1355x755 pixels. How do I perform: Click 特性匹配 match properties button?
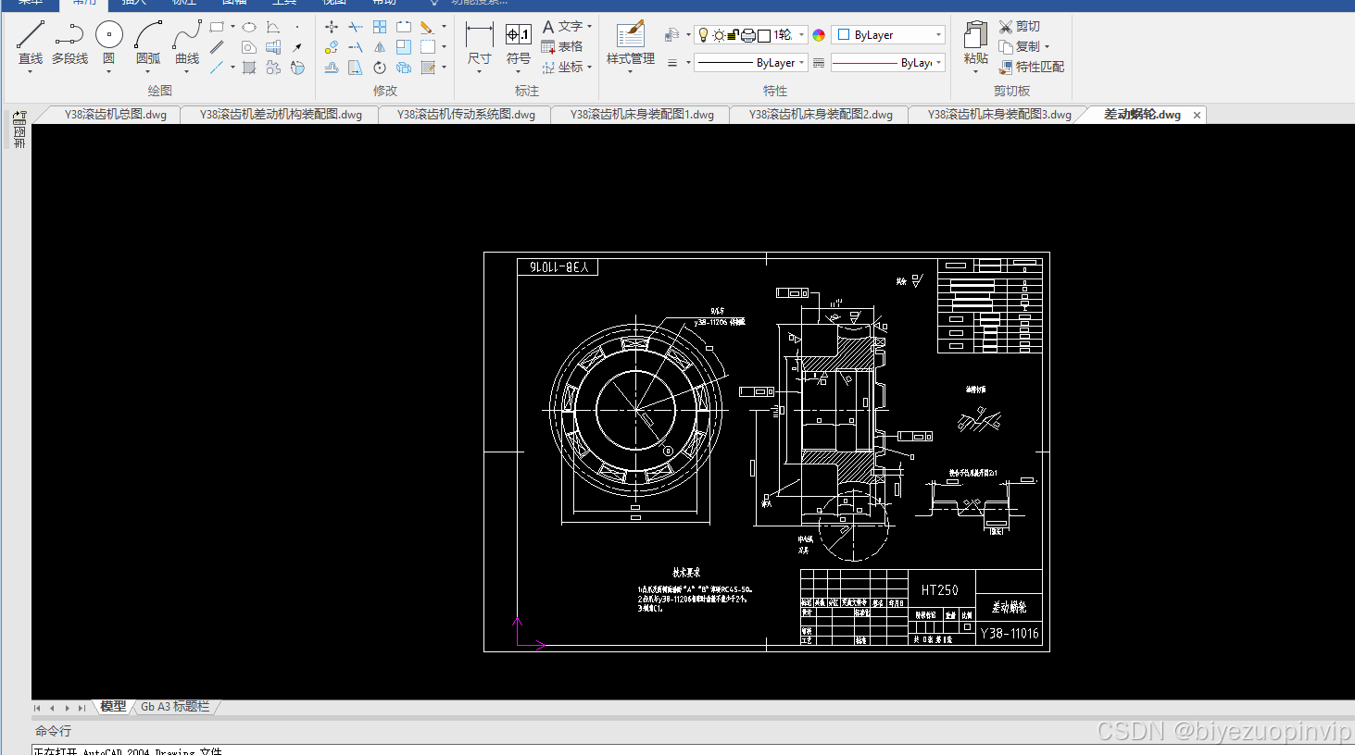[x=1032, y=67]
